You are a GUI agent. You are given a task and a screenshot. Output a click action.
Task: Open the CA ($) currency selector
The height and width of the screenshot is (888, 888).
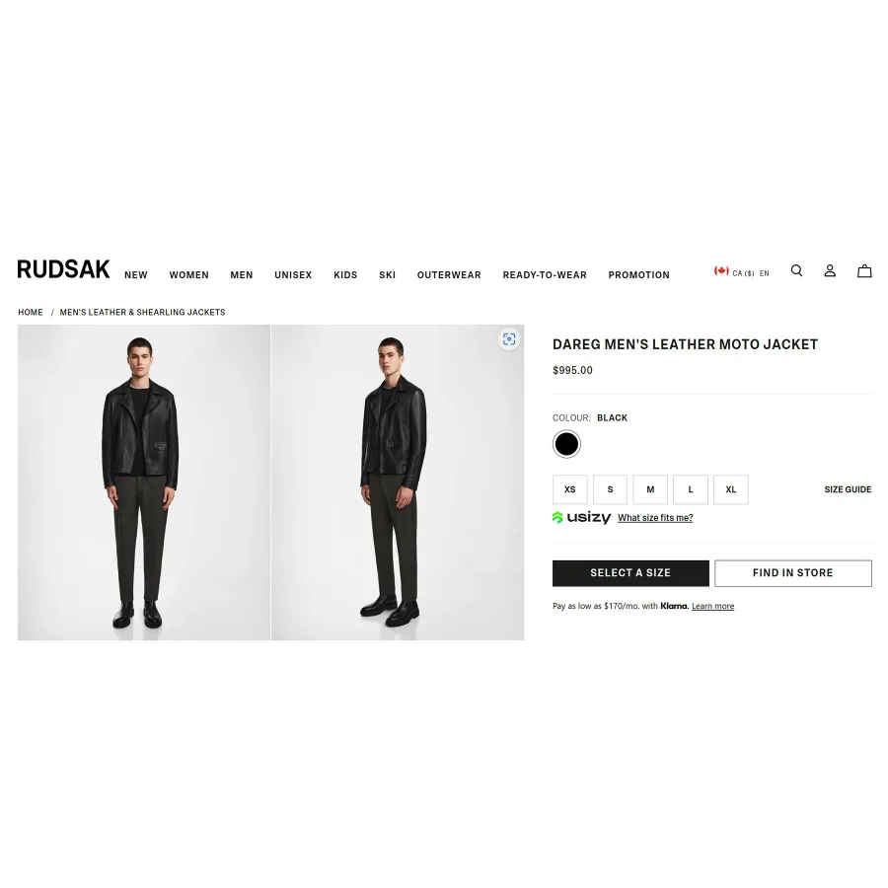coord(743,273)
